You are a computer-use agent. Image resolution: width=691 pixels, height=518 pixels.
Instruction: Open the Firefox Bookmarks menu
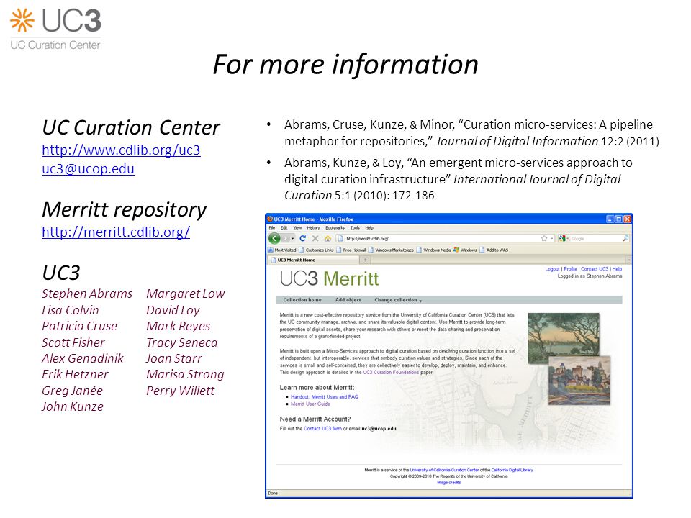335,228
